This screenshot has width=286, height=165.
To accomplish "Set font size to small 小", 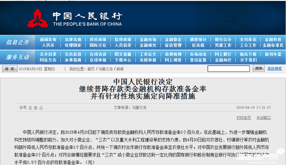I will pyautogui.click(x=41, y=108).
